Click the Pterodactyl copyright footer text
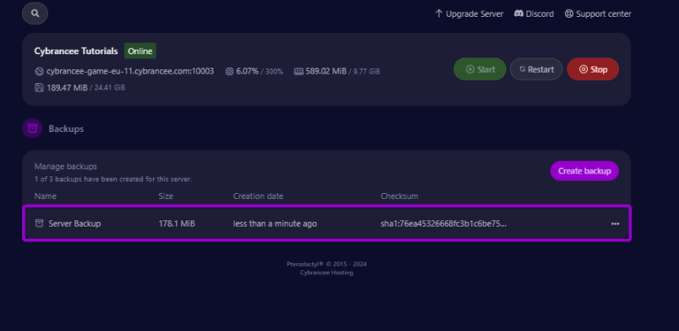The width and height of the screenshot is (679, 331). [x=326, y=264]
